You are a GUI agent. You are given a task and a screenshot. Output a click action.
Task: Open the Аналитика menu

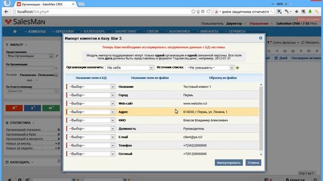[x=178, y=31]
